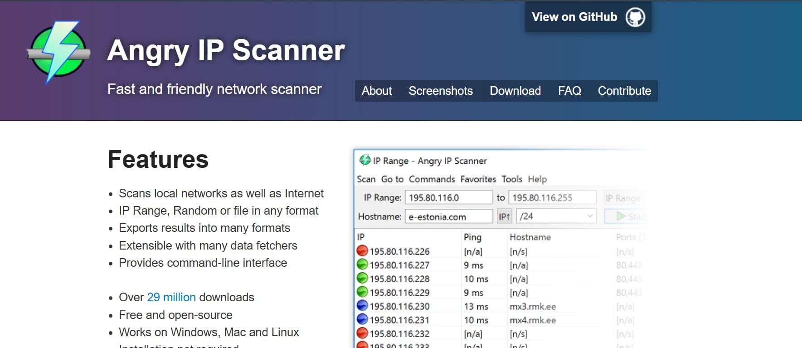Viewport: 802px width, 348px height.
Task: Select the row text 195.80.116.228
Action: (399, 279)
